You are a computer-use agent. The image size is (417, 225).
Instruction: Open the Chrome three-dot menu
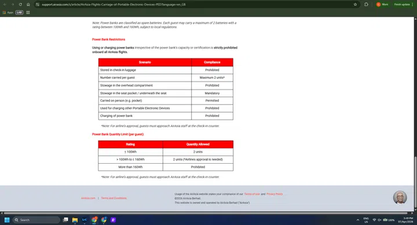pyautogui.click(x=412, y=5)
